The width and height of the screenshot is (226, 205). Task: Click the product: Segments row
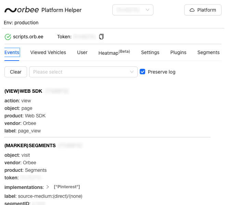coord(26,170)
